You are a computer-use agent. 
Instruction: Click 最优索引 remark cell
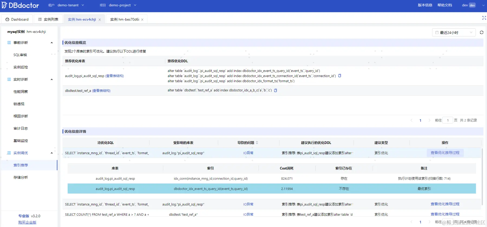tap(424, 189)
